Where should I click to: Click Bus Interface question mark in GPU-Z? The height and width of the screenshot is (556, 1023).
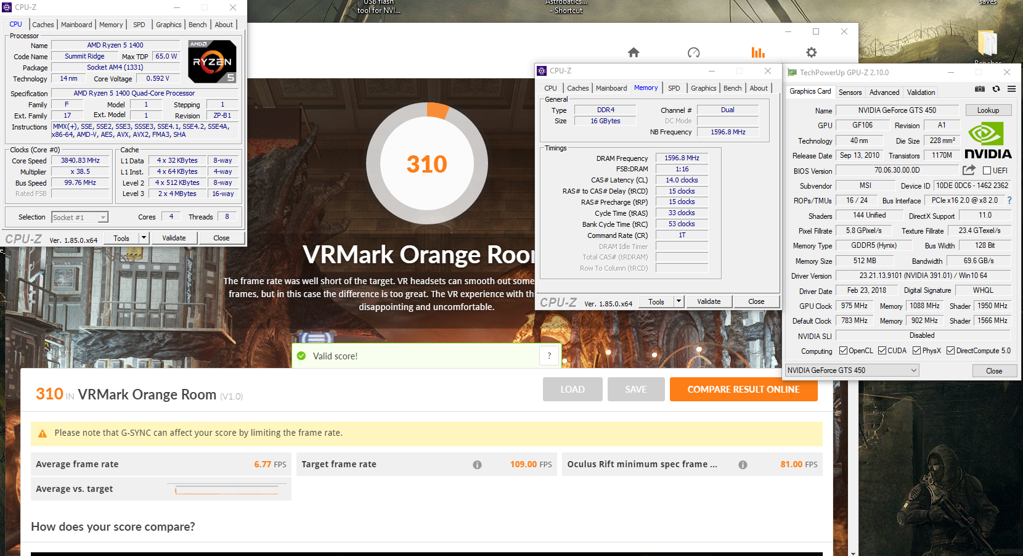[x=1009, y=200]
